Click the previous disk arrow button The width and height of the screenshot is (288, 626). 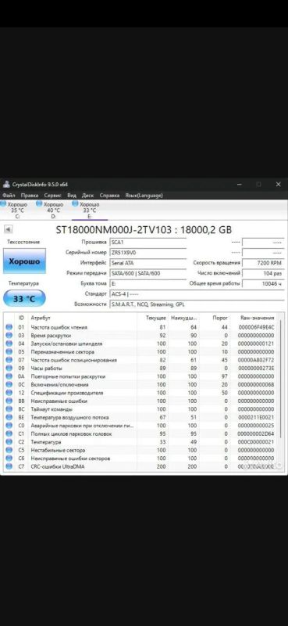coord(8,229)
